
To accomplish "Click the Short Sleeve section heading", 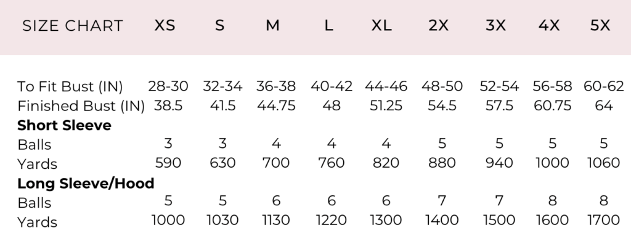I will click(x=64, y=125).
